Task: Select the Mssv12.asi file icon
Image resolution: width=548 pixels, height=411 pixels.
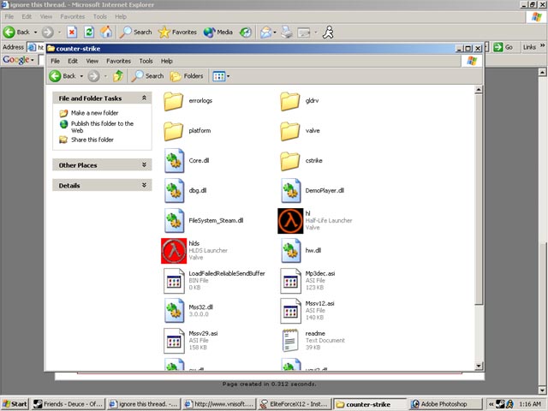Action: (291, 311)
